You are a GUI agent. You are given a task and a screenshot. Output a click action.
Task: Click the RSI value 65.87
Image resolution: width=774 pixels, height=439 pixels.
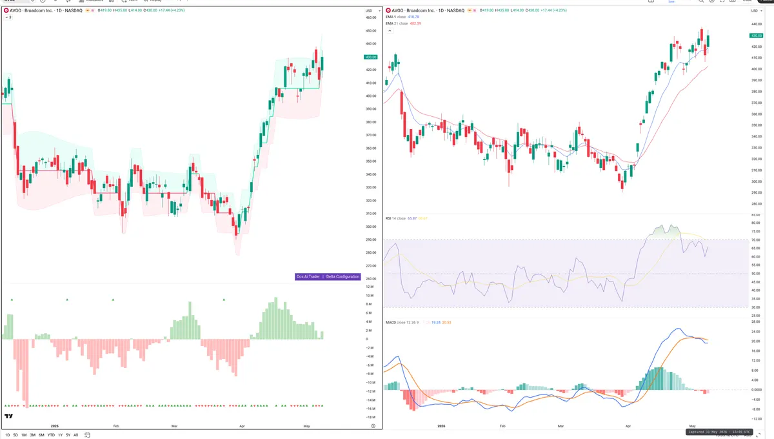(412, 218)
